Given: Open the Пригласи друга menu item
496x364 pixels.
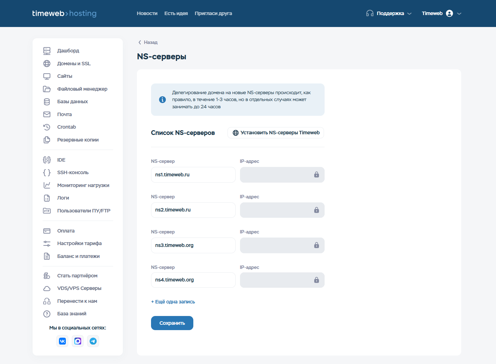Looking at the screenshot, I should 213,13.
